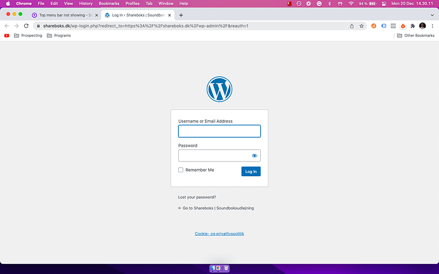This screenshot has width=439, height=274.
Task: Go back with browser back arrow
Action: [7, 26]
